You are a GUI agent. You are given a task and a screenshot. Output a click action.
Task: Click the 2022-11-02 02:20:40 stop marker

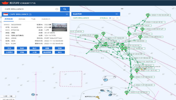click(148, 15)
